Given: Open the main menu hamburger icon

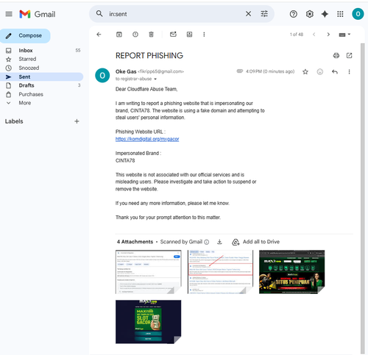Looking at the screenshot, I should pyautogui.click(x=9, y=14).
